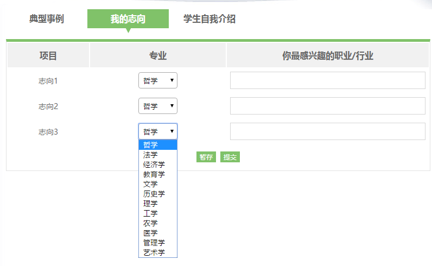Image resolution: width=432 pixels, height=266 pixels.
Task: Pick 医学 from the dropdown list
Action: pos(158,233)
